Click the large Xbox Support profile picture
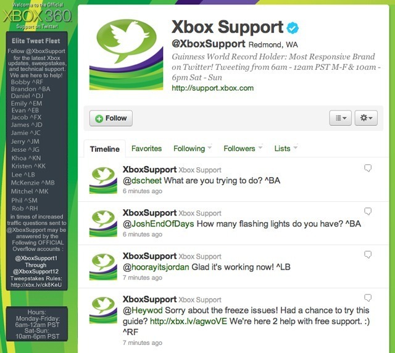The width and height of the screenshot is (395, 353). click(126, 54)
